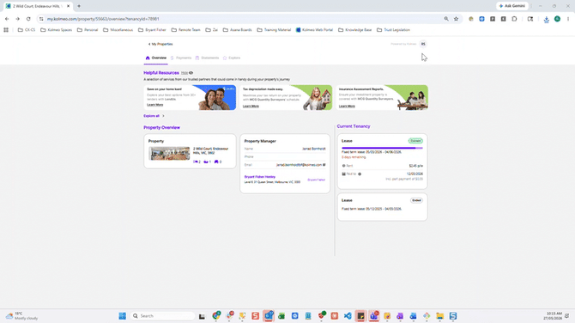The width and height of the screenshot is (575, 323).
Task: Open the Bryant Fisher Hanley agency link
Action: coord(260,177)
